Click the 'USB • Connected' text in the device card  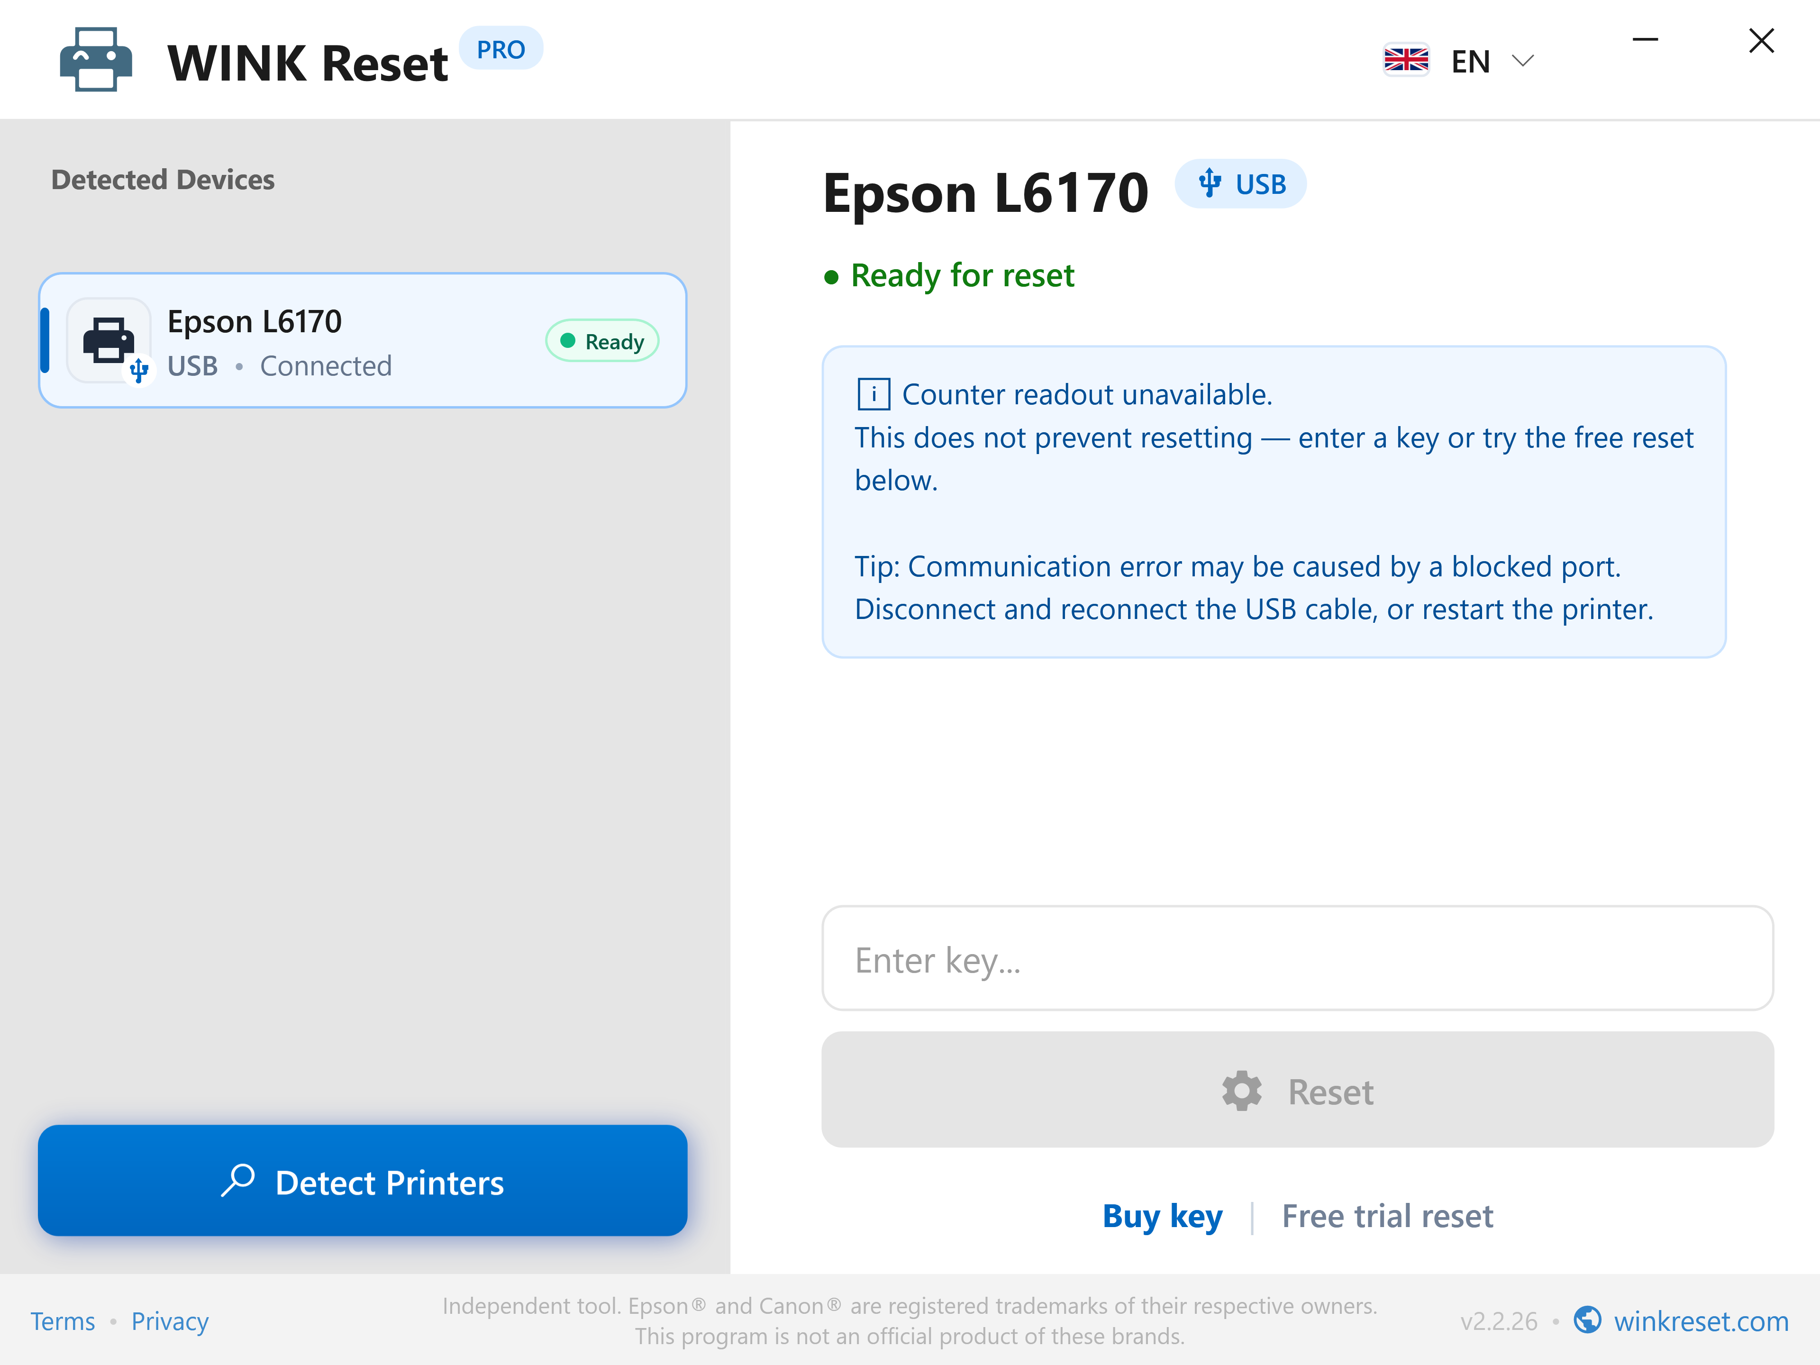pos(280,365)
